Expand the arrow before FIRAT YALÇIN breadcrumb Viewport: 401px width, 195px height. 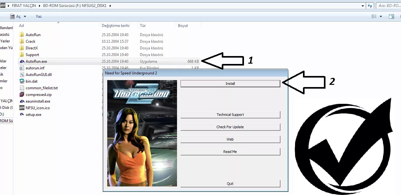click(x=9, y=6)
